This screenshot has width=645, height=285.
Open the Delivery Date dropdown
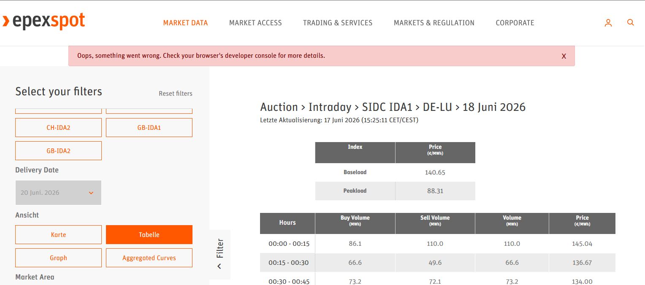click(x=58, y=193)
